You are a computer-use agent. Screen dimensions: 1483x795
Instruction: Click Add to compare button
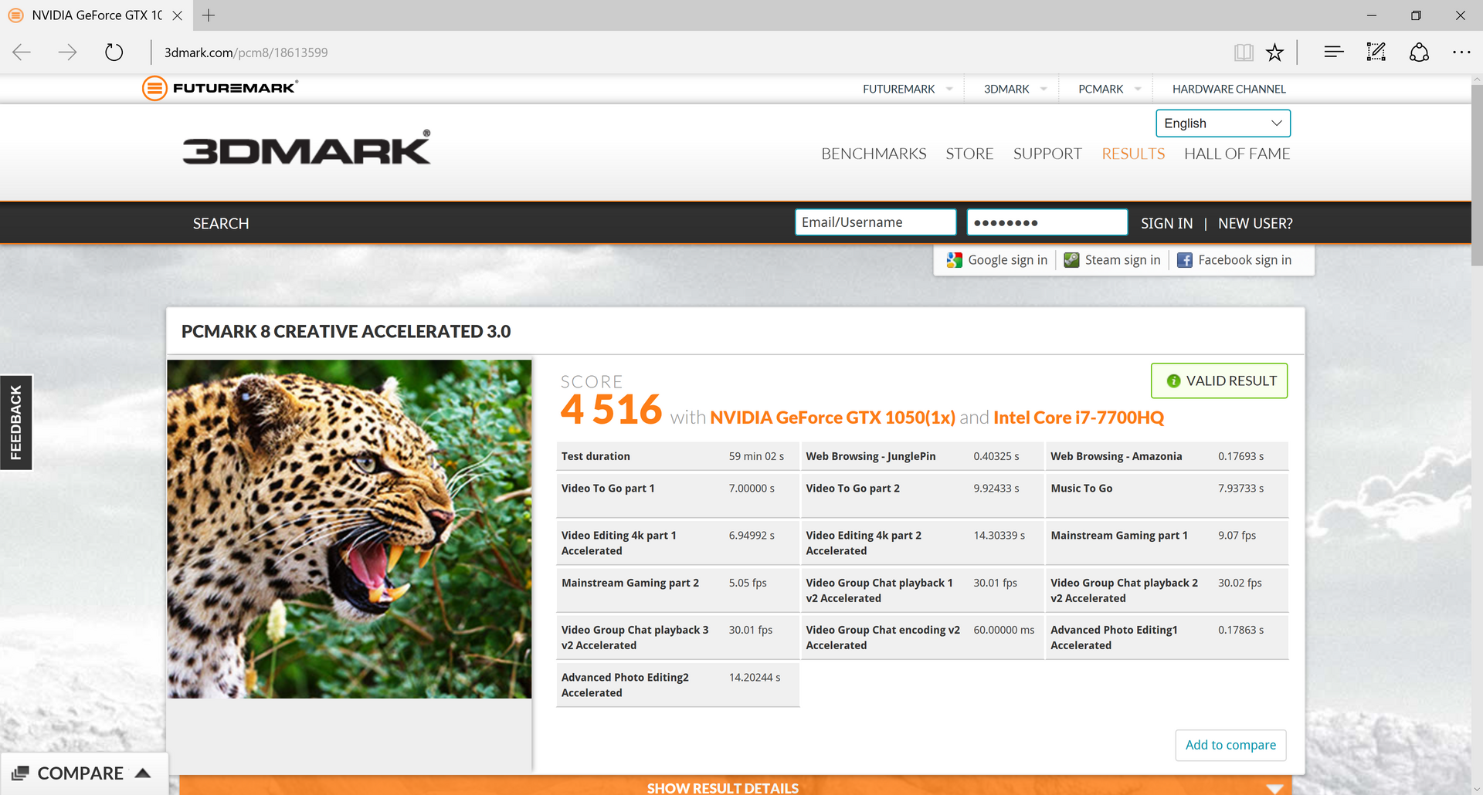(x=1230, y=745)
